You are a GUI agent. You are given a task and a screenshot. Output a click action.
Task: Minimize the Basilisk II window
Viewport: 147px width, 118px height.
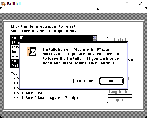pos(114,4)
